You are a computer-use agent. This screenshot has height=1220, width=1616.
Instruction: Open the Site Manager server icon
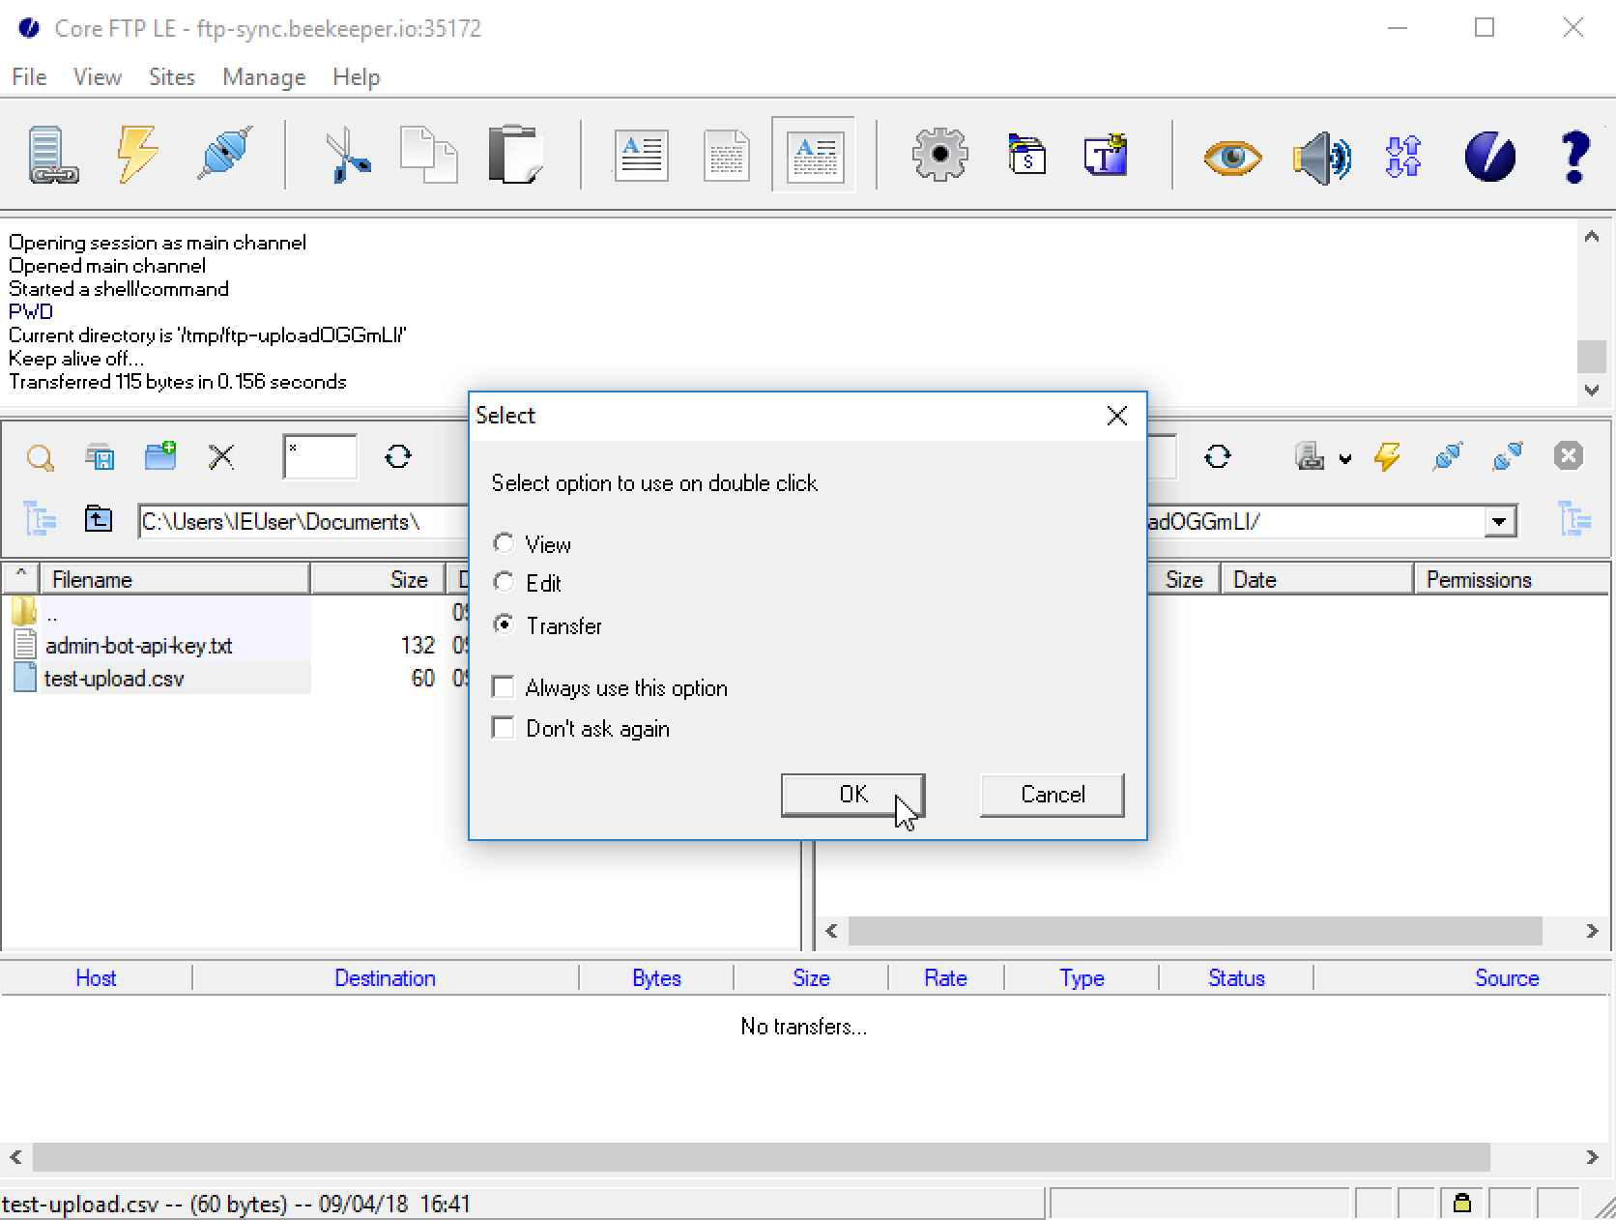(53, 155)
